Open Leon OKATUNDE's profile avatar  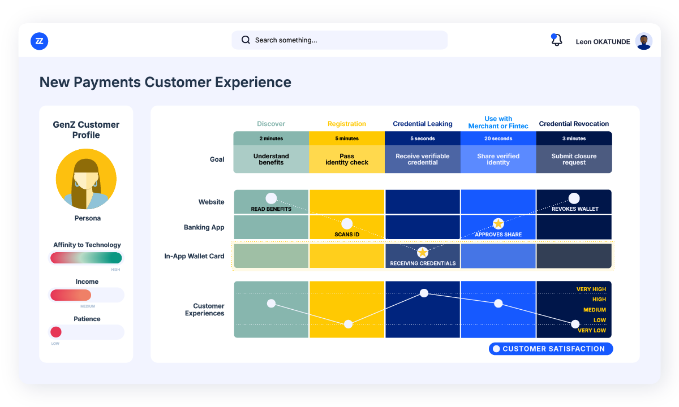(x=644, y=41)
